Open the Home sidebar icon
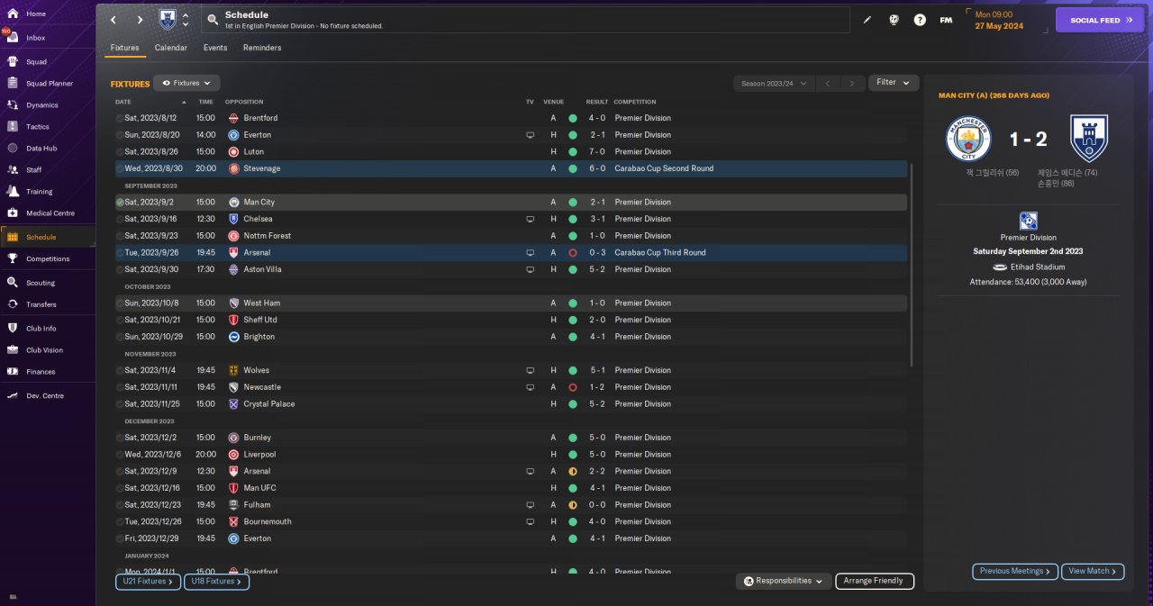1153x606 pixels. (13, 14)
